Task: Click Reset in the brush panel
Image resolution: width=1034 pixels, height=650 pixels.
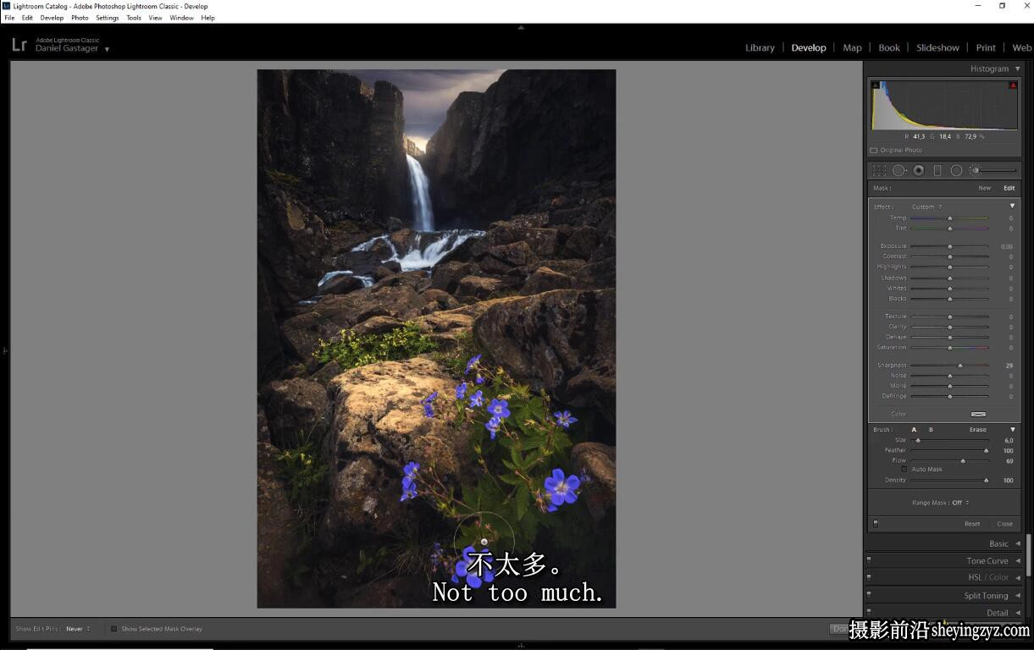Action: click(x=972, y=524)
